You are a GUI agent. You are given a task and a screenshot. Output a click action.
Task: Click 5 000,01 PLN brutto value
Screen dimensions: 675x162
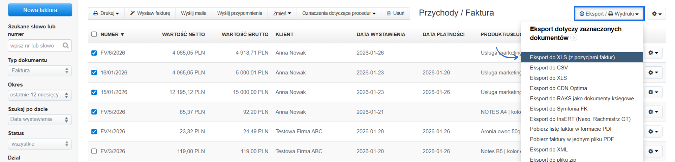(252, 73)
